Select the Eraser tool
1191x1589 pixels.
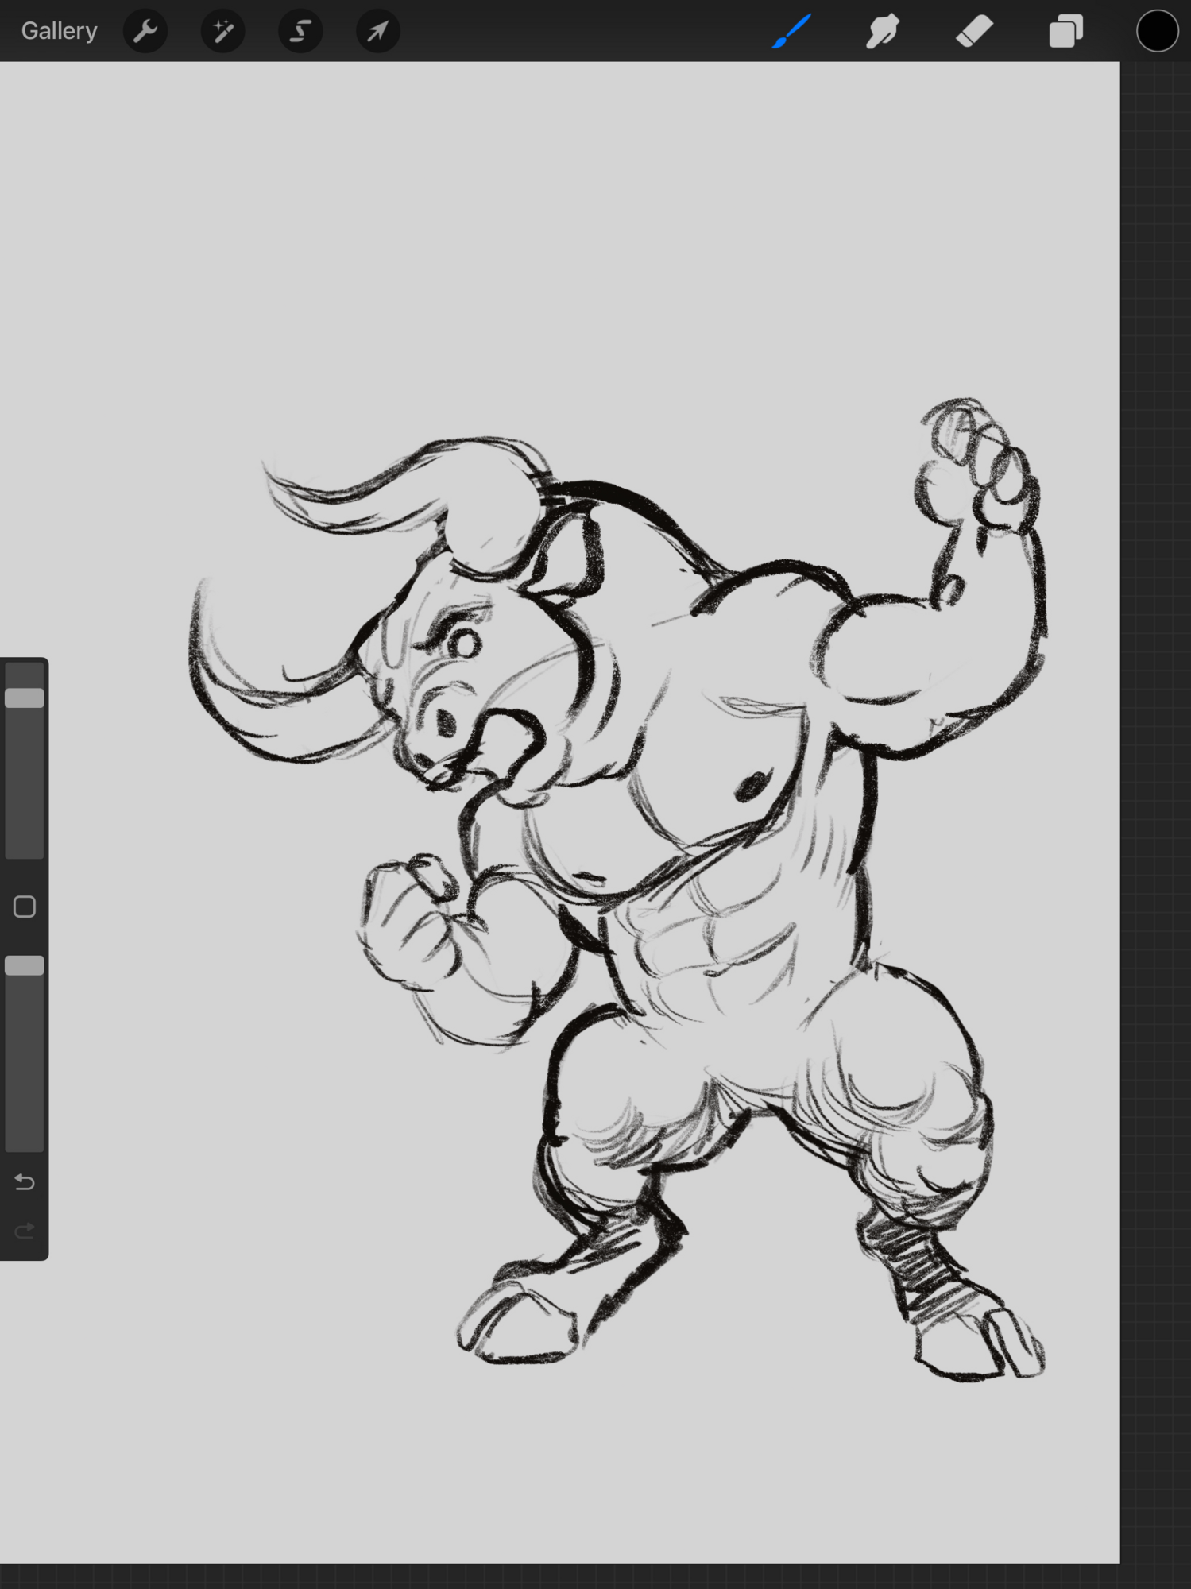pyautogui.click(x=974, y=31)
